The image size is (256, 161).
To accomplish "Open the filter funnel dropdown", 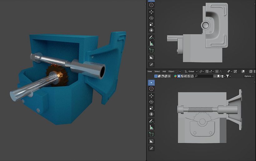I will point(229,76).
